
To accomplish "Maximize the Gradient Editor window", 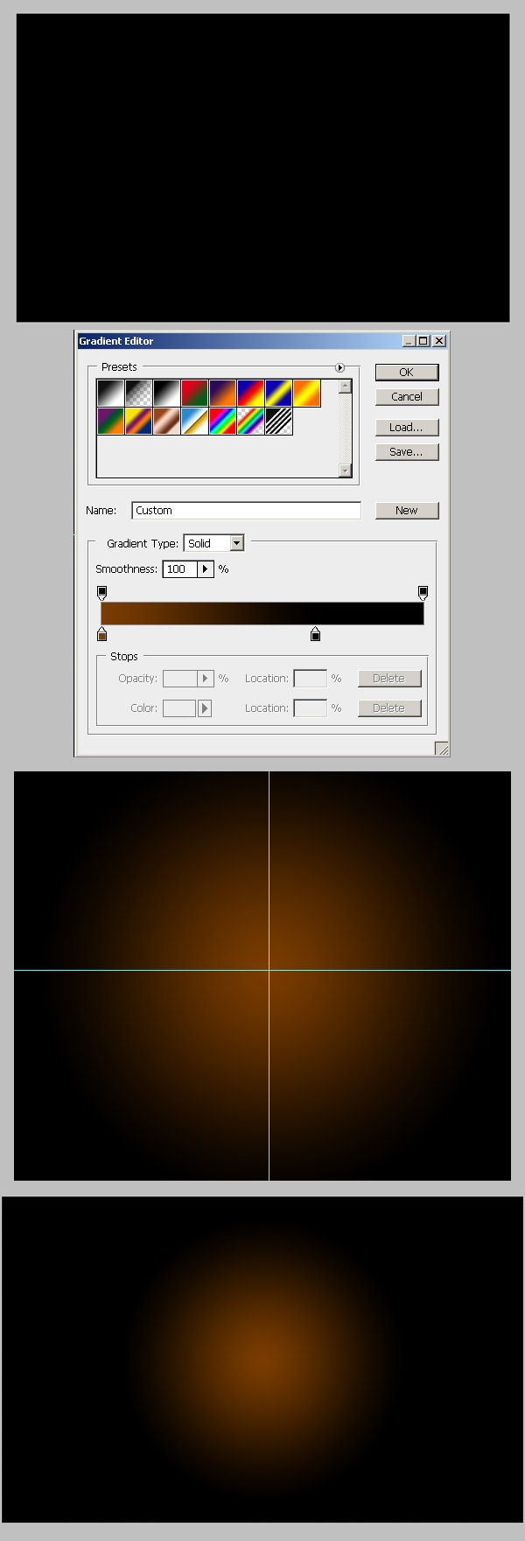I will pos(423,341).
